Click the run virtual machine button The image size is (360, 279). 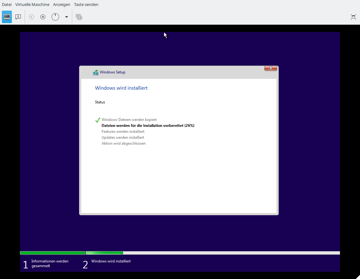(x=32, y=17)
